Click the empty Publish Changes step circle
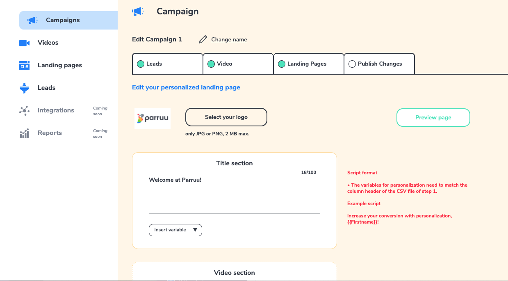This screenshot has width=508, height=281. coord(352,64)
